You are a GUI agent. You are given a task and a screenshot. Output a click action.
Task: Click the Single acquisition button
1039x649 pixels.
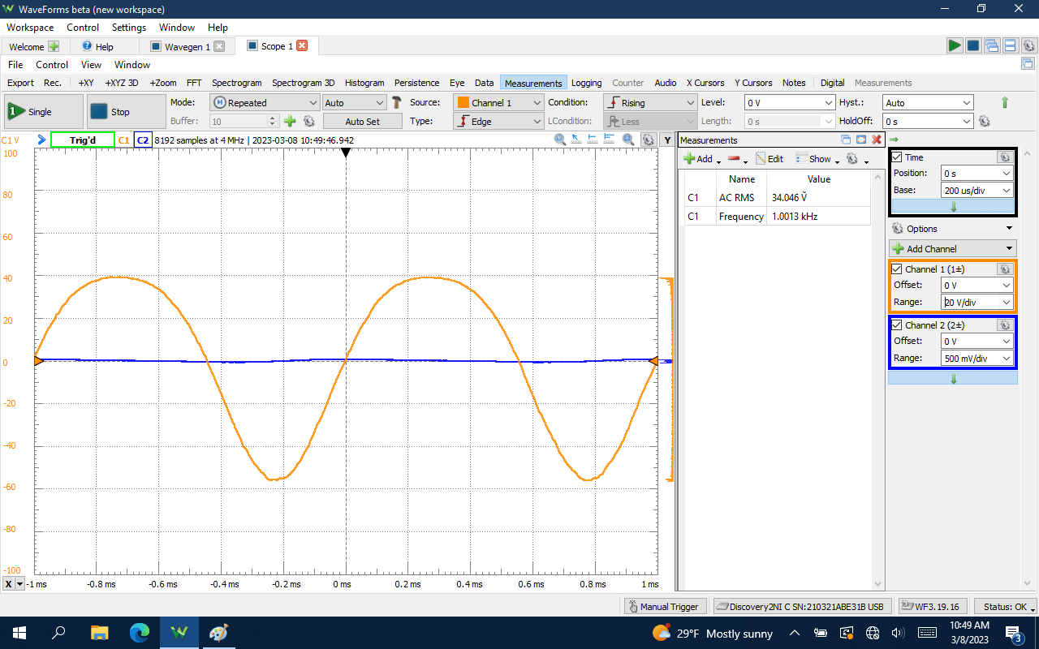pos(44,111)
